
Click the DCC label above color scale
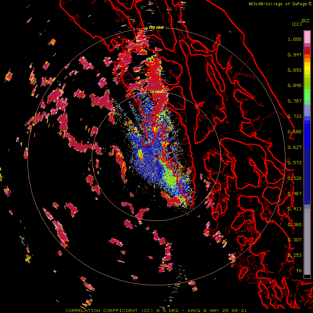coord(306,21)
